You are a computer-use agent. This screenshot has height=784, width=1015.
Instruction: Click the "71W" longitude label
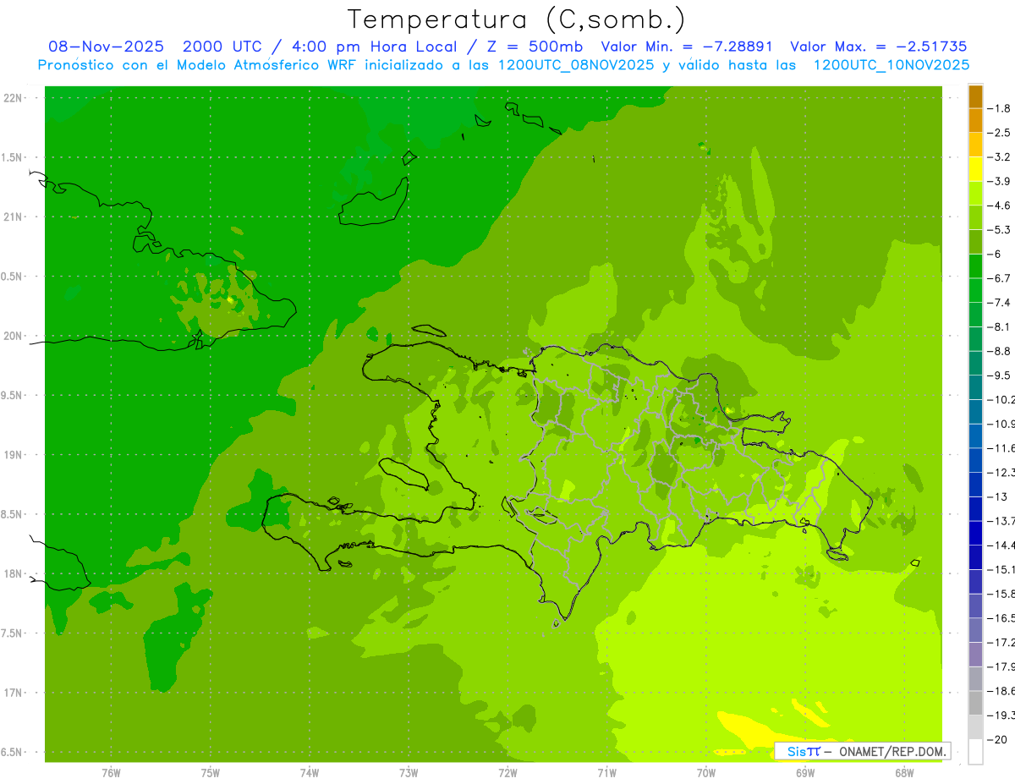(x=606, y=773)
